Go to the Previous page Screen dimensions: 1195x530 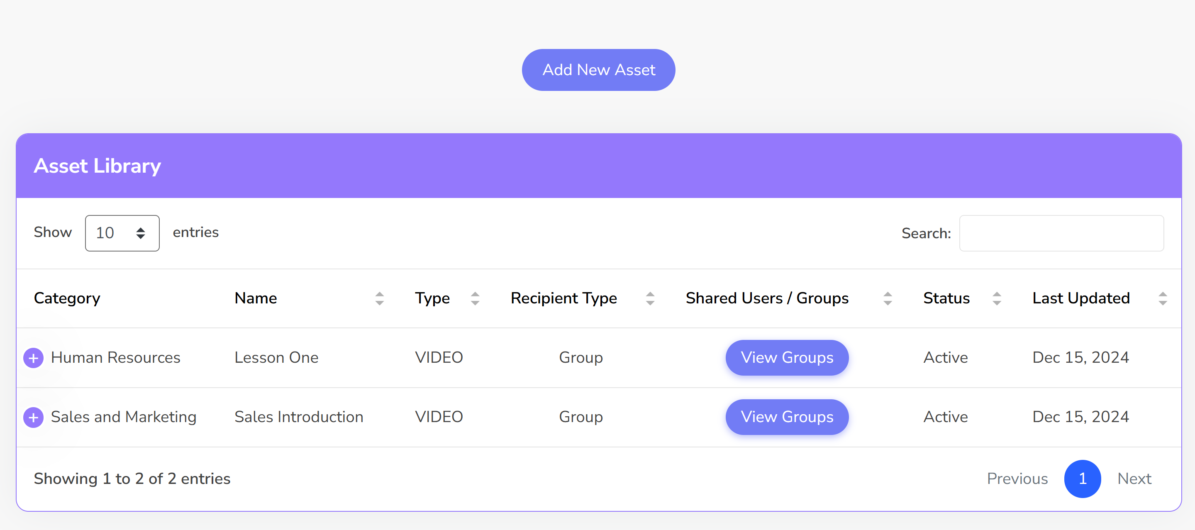point(1017,479)
